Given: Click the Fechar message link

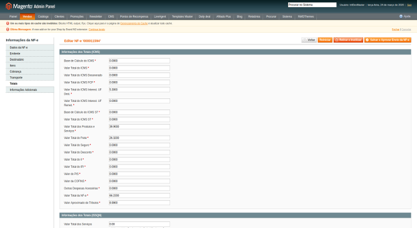Looking at the screenshot, I should (395, 29).
